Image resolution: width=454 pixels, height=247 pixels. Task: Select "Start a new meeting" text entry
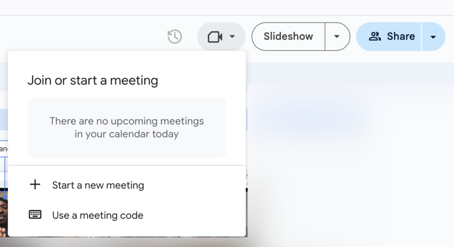coord(98,185)
